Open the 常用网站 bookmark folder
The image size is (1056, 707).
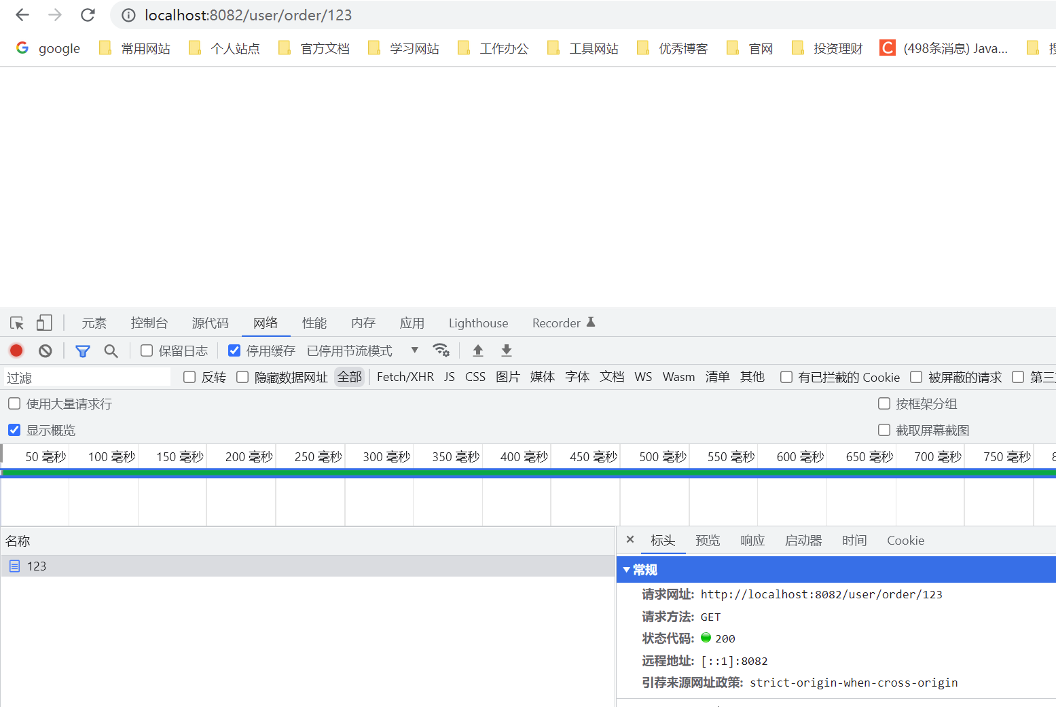click(x=134, y=48)
